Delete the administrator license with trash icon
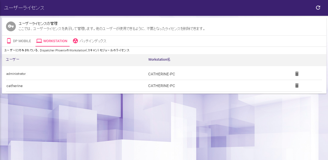 [x=297, y=74]
